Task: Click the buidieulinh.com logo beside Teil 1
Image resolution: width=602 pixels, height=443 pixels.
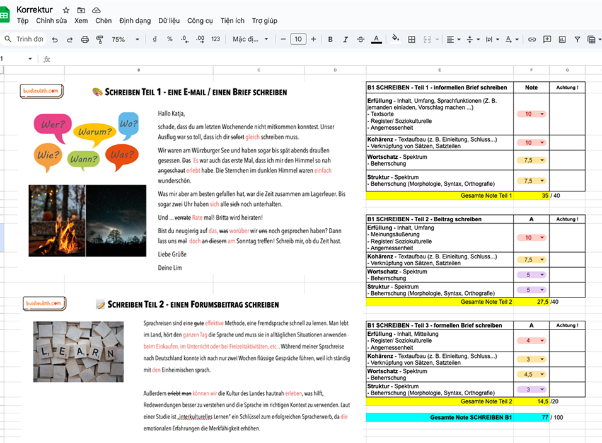Action: 42,91
